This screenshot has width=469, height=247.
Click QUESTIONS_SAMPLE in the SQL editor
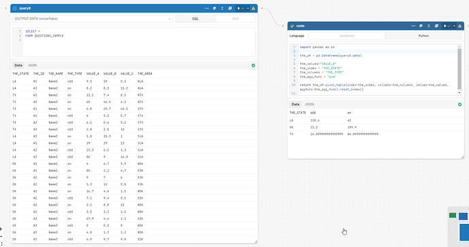(49, 36)
